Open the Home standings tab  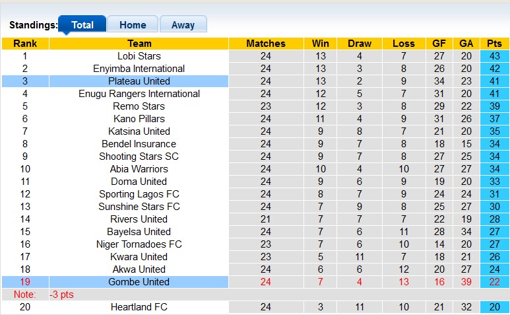click(x=133, y=25)
